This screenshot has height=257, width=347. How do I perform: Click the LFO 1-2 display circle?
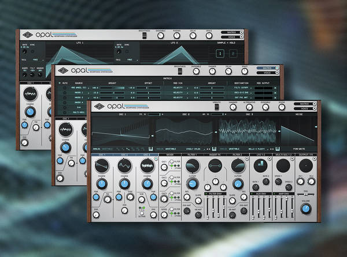click(x=260, y=165)
